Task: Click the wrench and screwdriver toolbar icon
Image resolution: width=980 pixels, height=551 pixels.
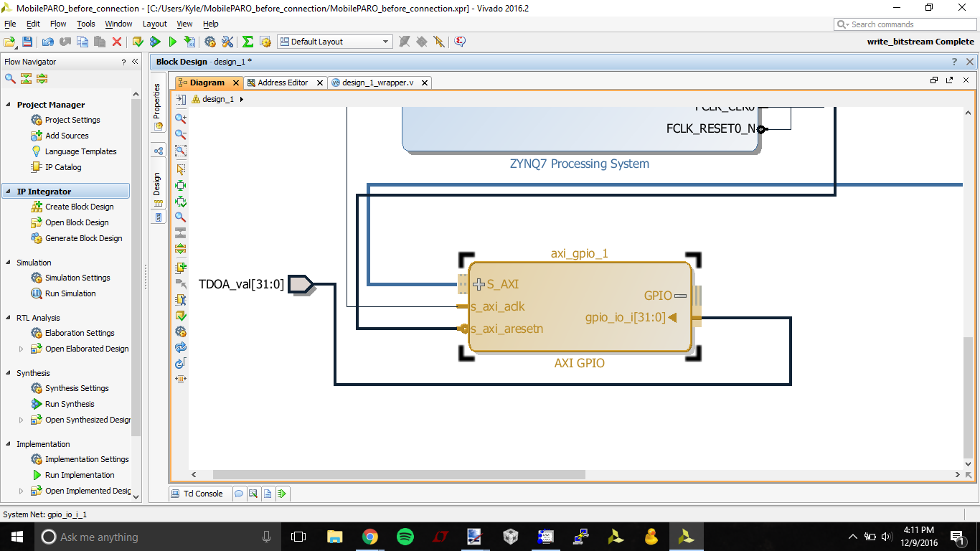Action: coord(227,42)
